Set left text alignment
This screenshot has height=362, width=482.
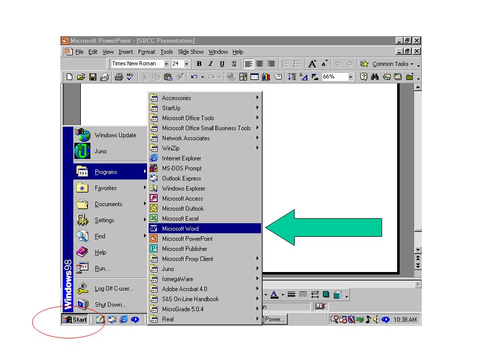click(249, 64)
